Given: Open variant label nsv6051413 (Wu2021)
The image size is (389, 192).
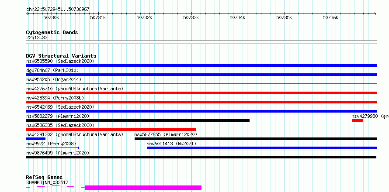Looking at the screenshot, I should pyautogui.click(x=171, y=144).
